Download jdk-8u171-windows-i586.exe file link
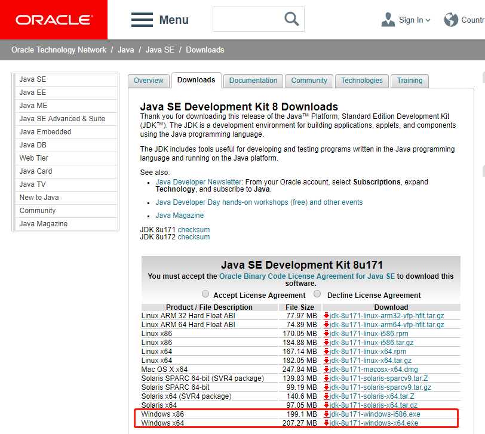The width and height of the screenshot is (485, 434). tap(375, 414)
